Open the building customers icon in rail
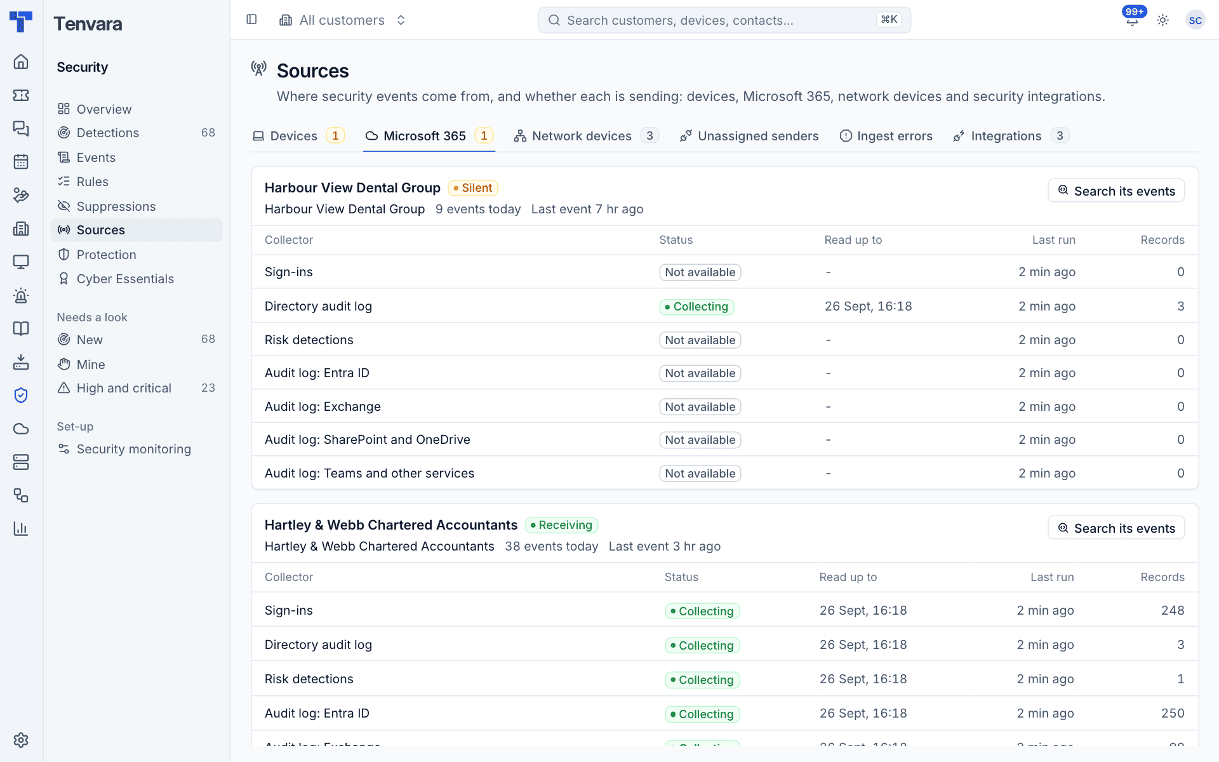This screenshot has height=762, width=1219. (21, 229)
